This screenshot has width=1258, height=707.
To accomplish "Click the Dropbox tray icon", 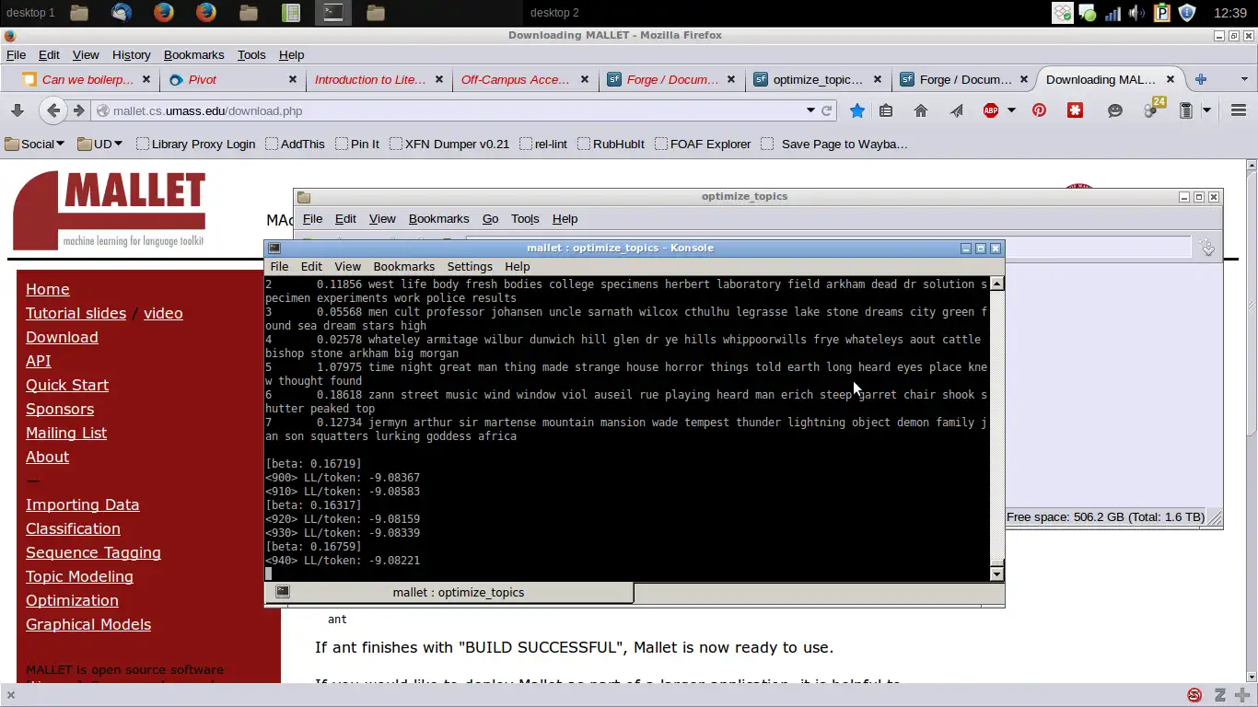I will pyautogui.click(x=1063, y=13).
